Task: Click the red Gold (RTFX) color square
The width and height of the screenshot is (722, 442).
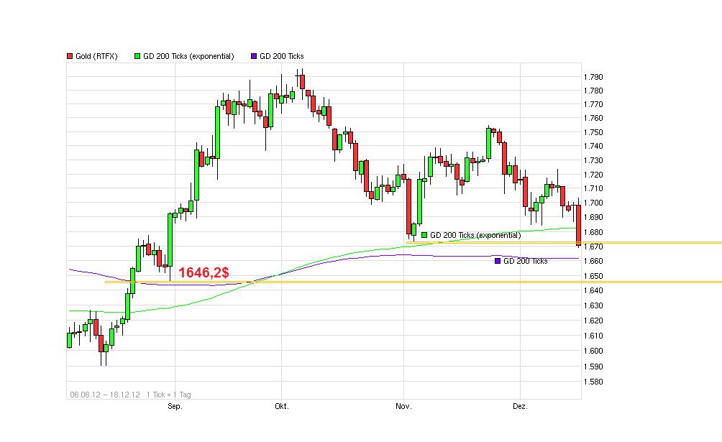Action: click(x=68, y=55)
